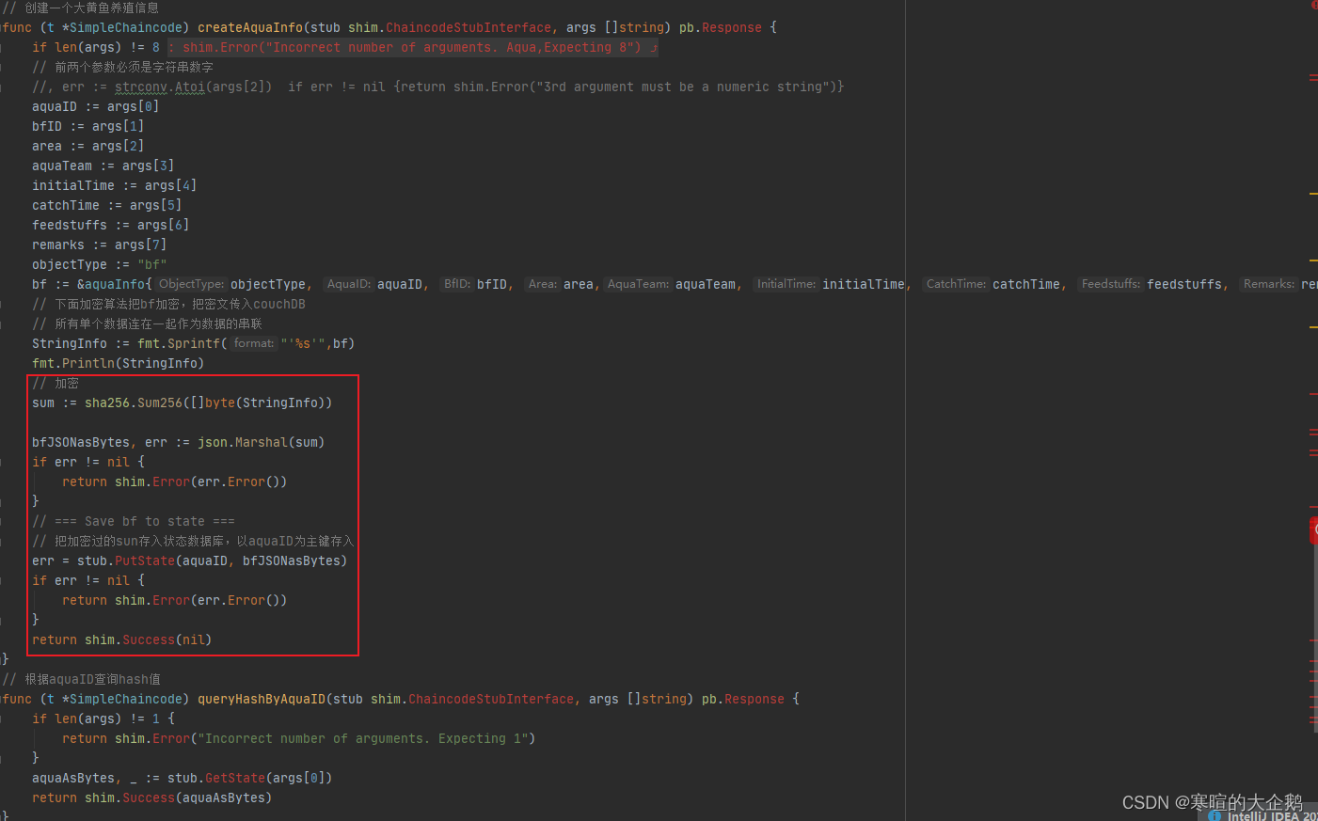The height and width of the screenshot is (821, 1318).
Task: Click the aquaTeam := args[3] line
Action: pos(103,166)
